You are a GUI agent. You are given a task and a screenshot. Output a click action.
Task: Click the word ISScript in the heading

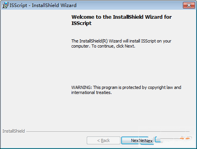point(81,23)
